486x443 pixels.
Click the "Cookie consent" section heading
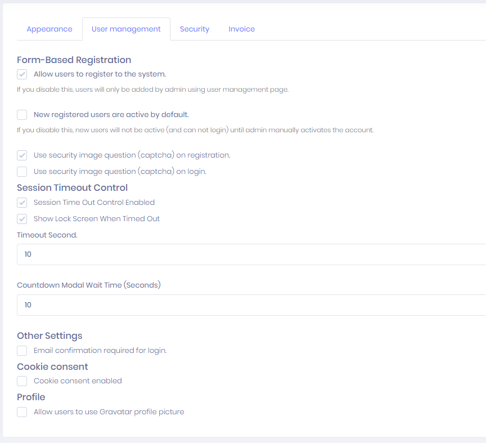tap(52, 366)
